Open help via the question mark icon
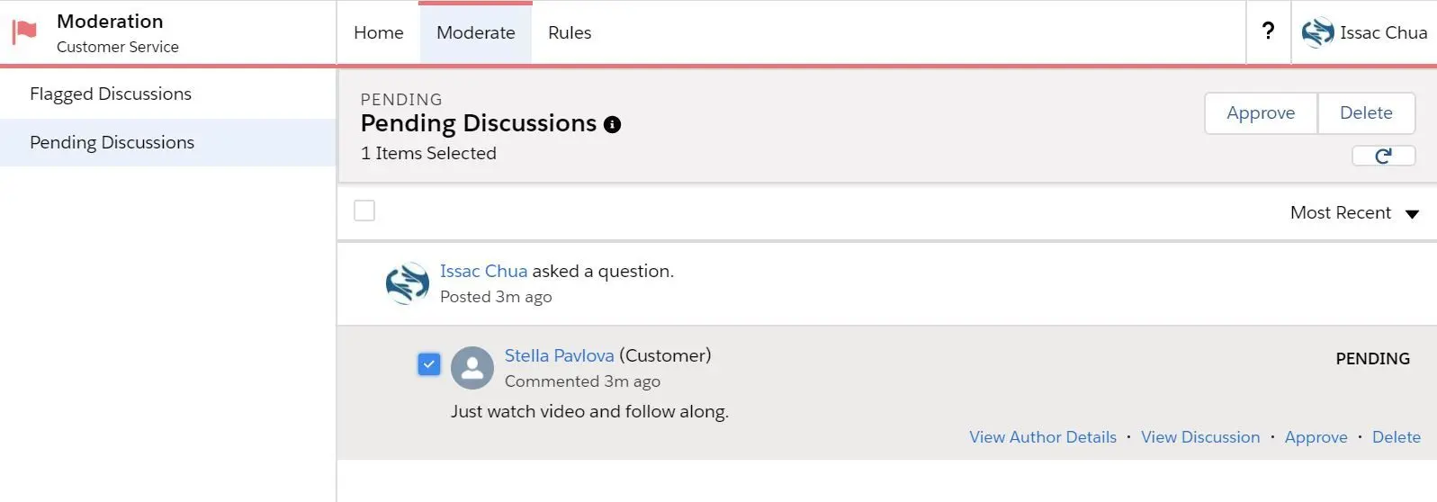The image size is (1437, 502). (1268, 31)
